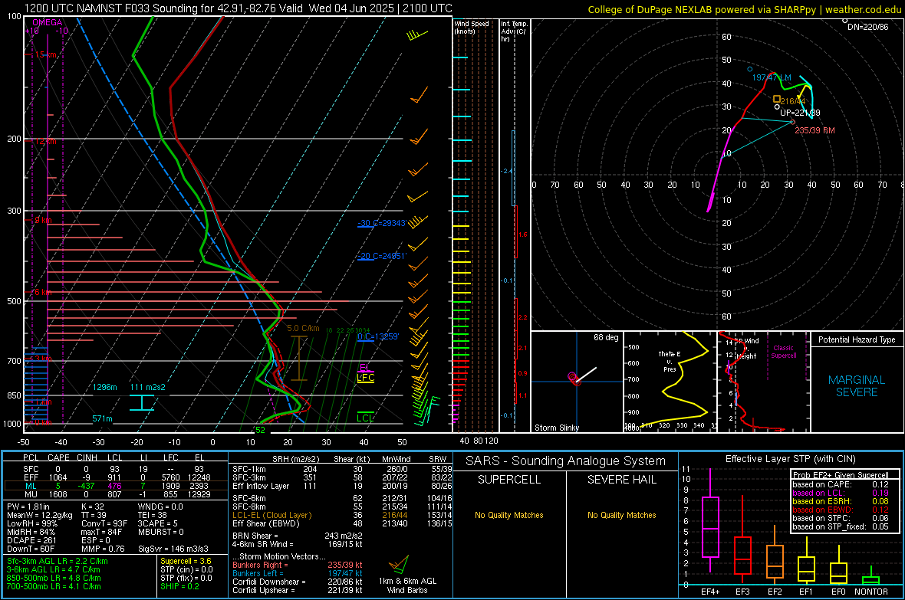
Task: Click the 'Wind Speed (knots)' panel header
Action: pos(472,27)
